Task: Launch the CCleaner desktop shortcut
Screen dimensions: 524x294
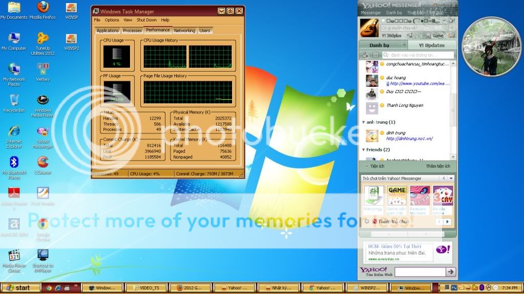Action: click(x=43, y=166)
